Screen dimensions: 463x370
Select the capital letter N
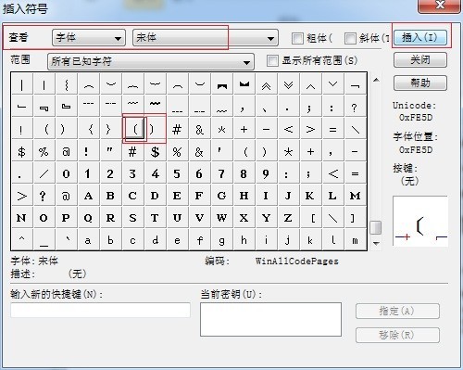21,218
